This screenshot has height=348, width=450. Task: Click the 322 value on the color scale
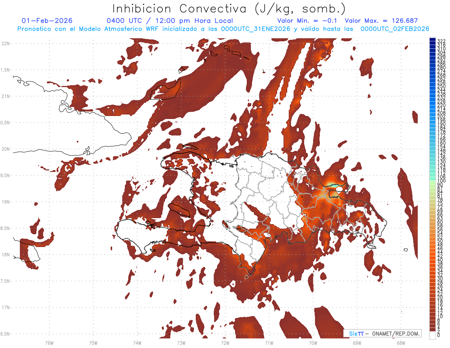click(441, 41)
